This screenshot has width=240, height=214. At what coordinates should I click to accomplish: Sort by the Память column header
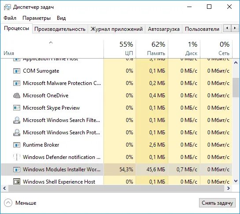152,49
